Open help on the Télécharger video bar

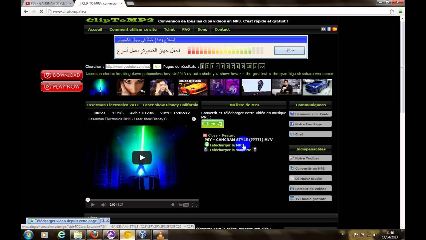(103, 221)
